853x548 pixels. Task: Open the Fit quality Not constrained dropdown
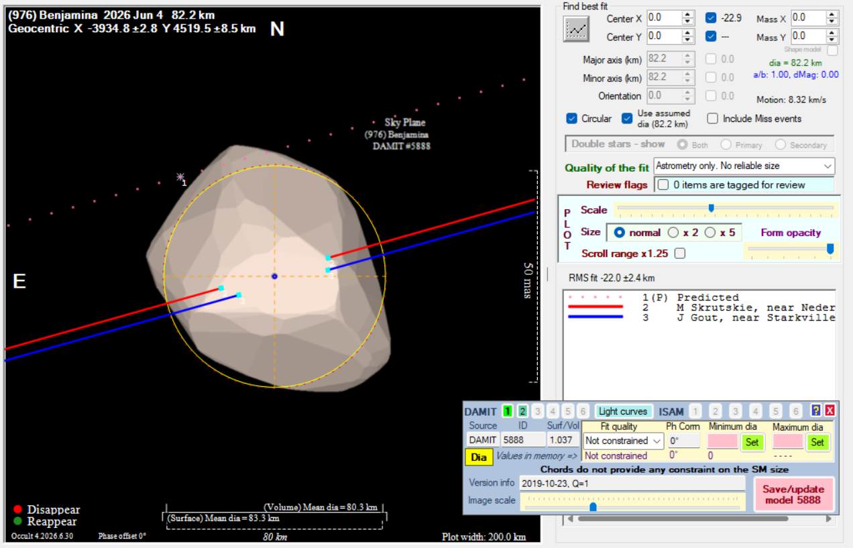point(622,441)
